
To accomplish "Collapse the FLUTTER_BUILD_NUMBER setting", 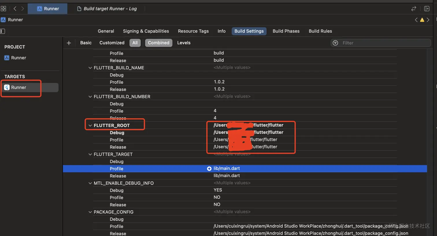I will 90,97.
